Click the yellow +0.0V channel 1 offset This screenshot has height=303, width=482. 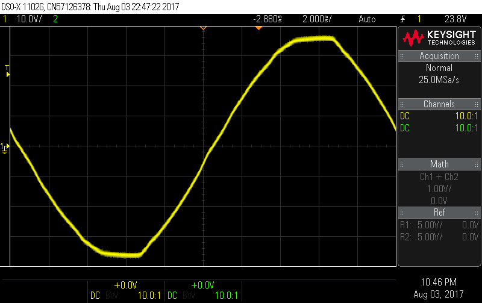(x=125, y=285)
